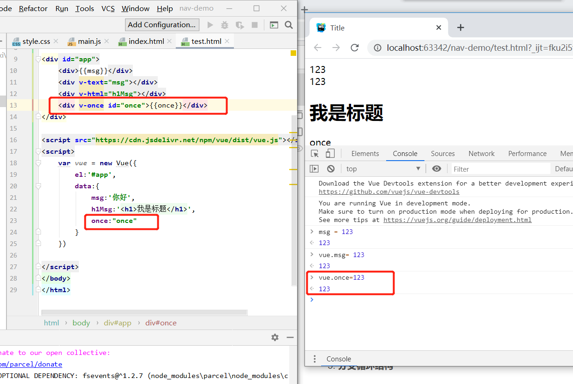Expand the vue.once=123 console entry arrow
The height and width of the screenshot is (384, 573).
(x=312, y=277)
